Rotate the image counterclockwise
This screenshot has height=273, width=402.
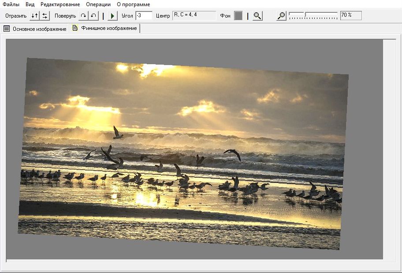point(93,16)
